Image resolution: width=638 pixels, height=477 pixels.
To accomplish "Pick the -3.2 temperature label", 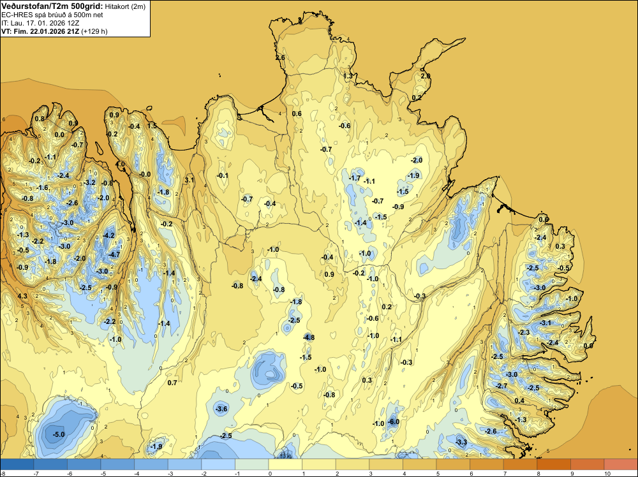I will coord(89,182).
